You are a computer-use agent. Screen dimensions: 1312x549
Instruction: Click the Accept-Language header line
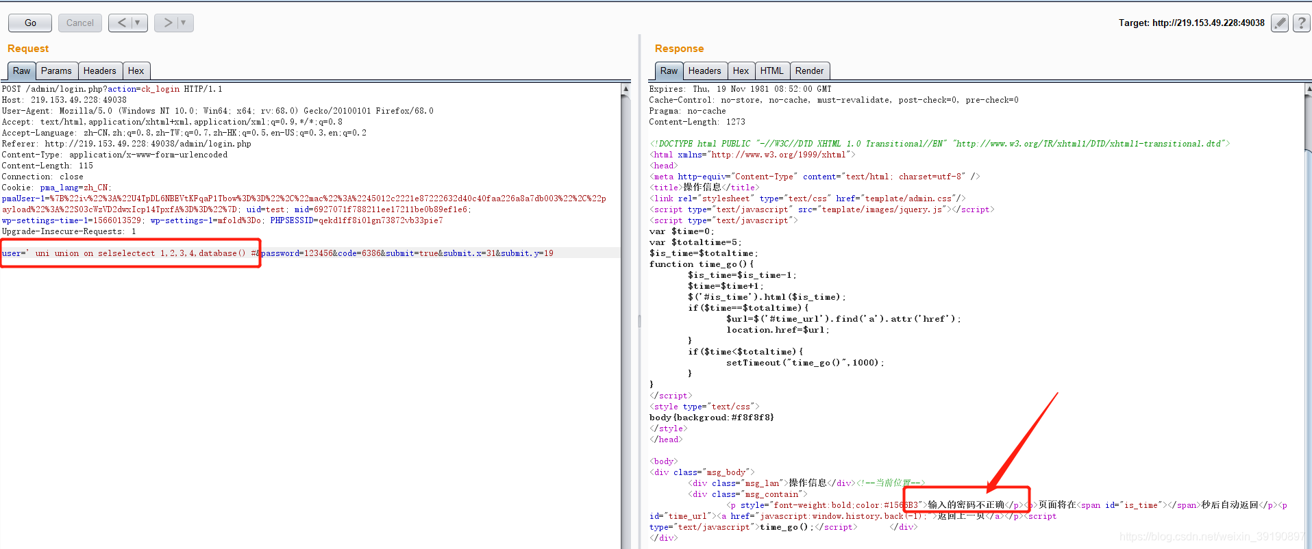[x=184, y=133]
